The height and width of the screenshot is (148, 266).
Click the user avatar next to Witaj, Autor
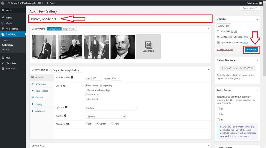[x=261, y=3]
